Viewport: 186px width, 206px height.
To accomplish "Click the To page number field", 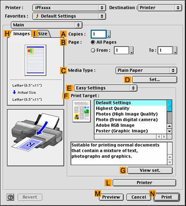I will 165,50.
